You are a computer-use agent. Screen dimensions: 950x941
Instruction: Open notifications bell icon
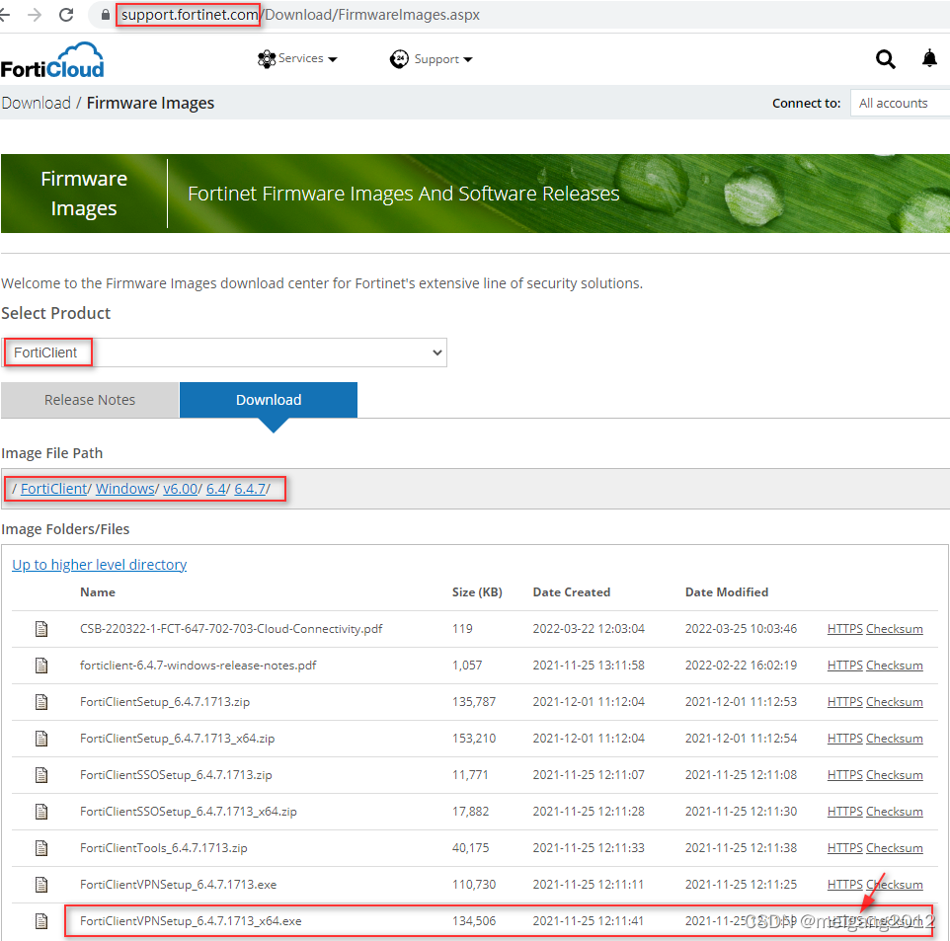(929, 59)
